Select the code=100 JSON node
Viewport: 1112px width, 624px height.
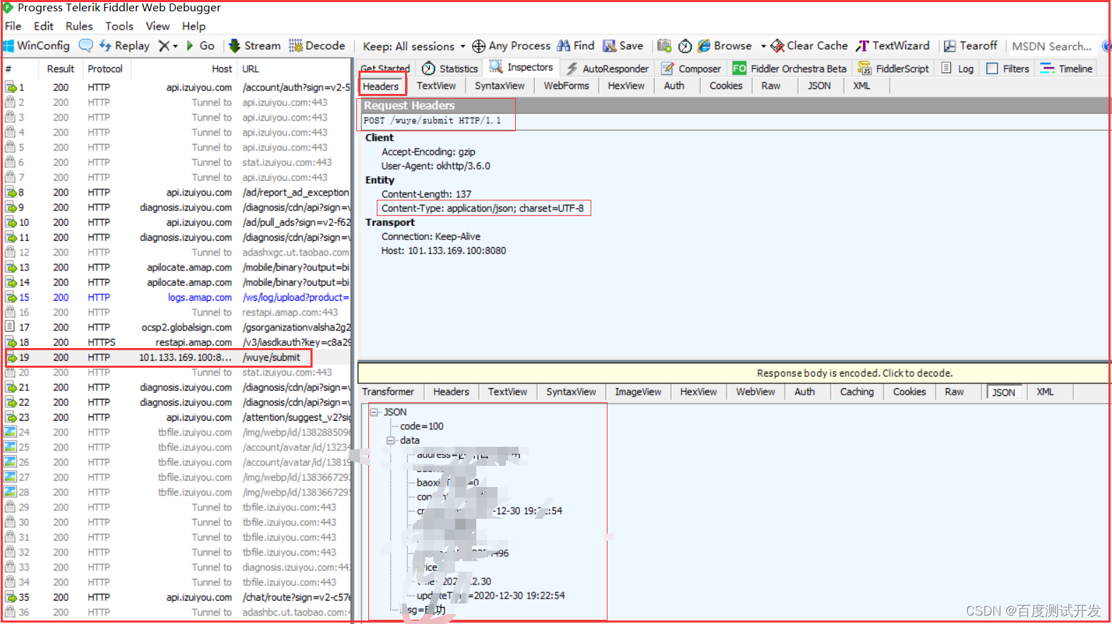click(422, 426)
